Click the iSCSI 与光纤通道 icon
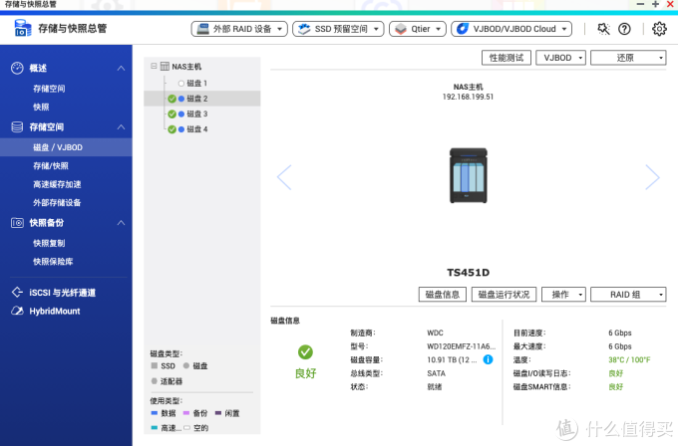 (17, 293)
